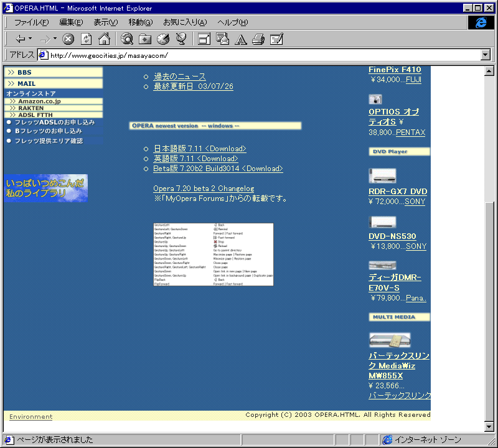Visit the Amazon.co.jp store link
This screenshot has height=448, width=498.
point(54,101)
